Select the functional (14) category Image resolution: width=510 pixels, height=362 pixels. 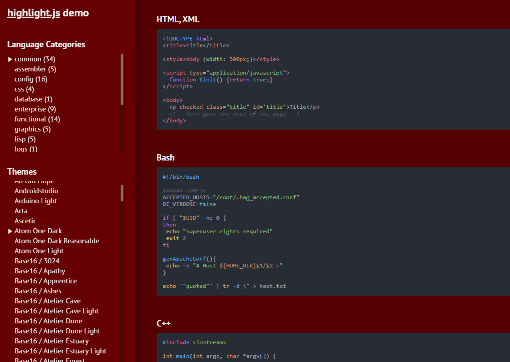(37, 119)
